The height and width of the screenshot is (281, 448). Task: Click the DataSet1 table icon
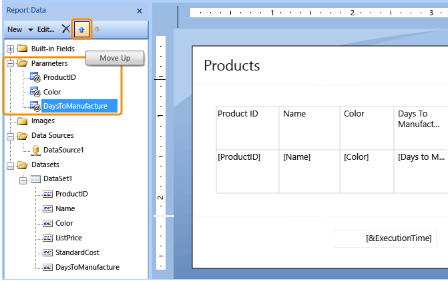coord(35,179)
